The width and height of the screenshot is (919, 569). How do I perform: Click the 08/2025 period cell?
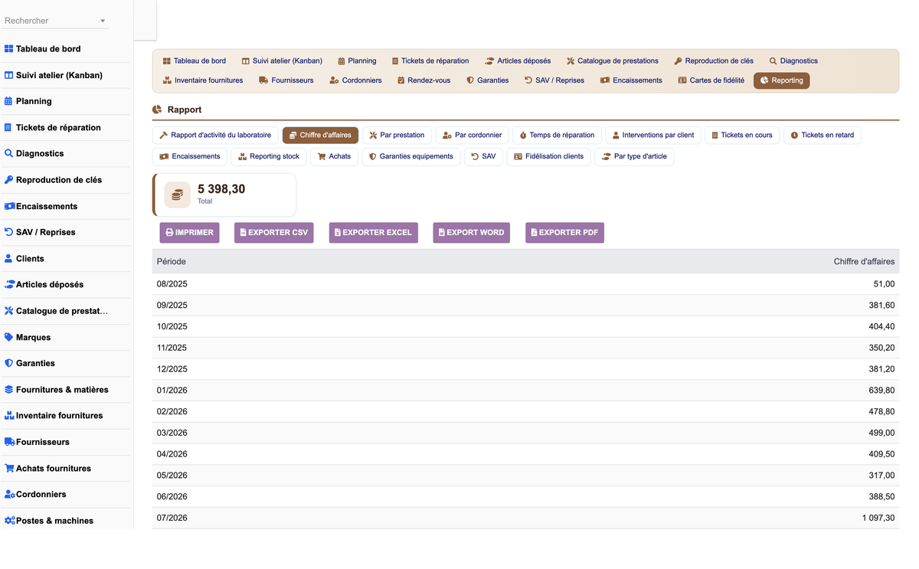pos(172,284)
